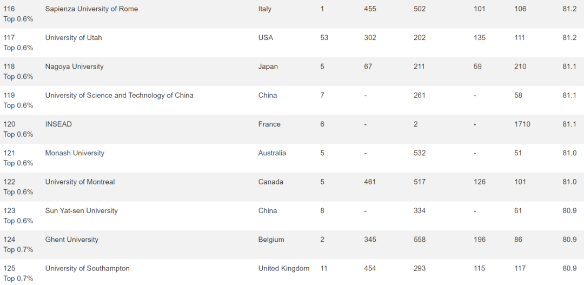Viewport: 584px width, 285px height.
Task: Select the Japan country cell
Action: tap(268, 67)
